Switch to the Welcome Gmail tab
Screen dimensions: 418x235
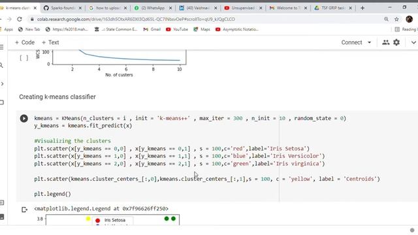pyautogui.click(x=289, y=8)
